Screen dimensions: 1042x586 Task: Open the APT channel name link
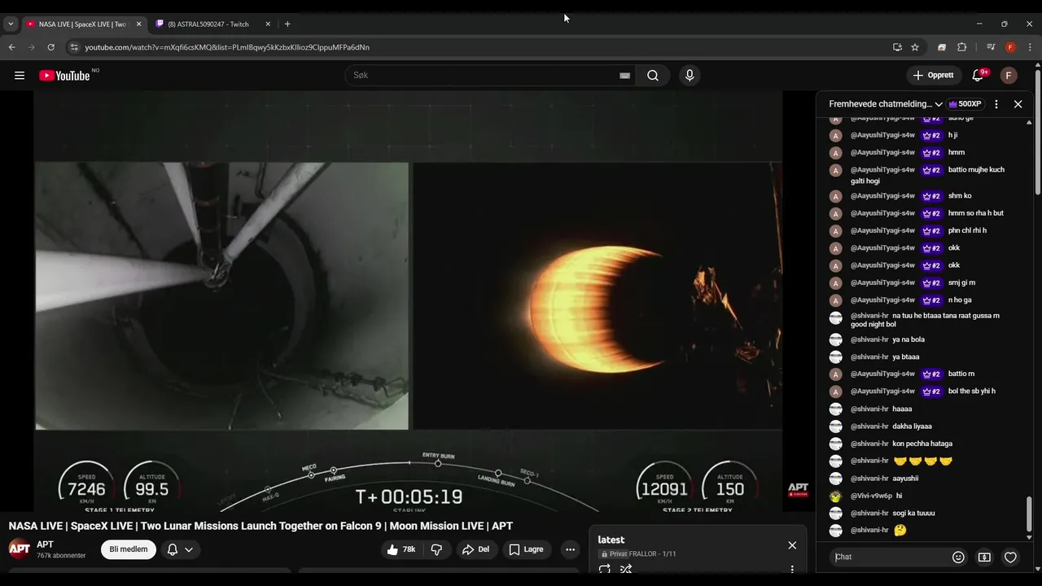[45, 544]
